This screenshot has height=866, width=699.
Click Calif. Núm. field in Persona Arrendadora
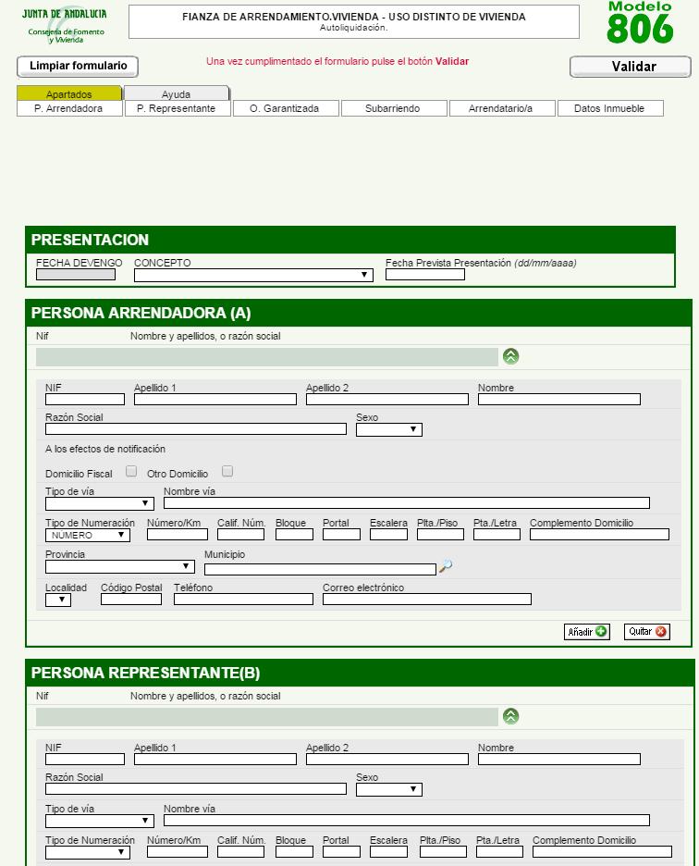(240, 535)
